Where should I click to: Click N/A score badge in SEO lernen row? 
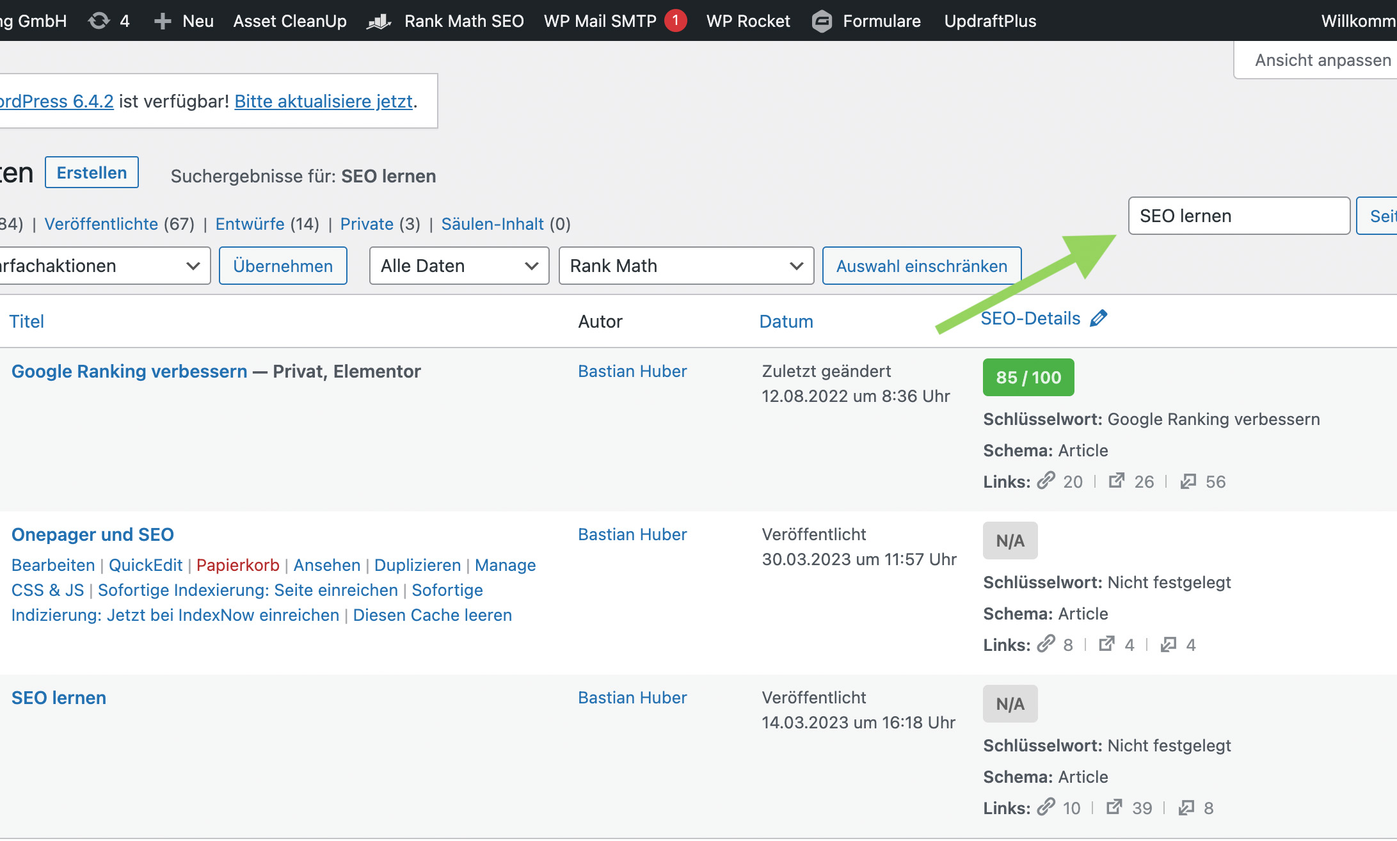1010,704
